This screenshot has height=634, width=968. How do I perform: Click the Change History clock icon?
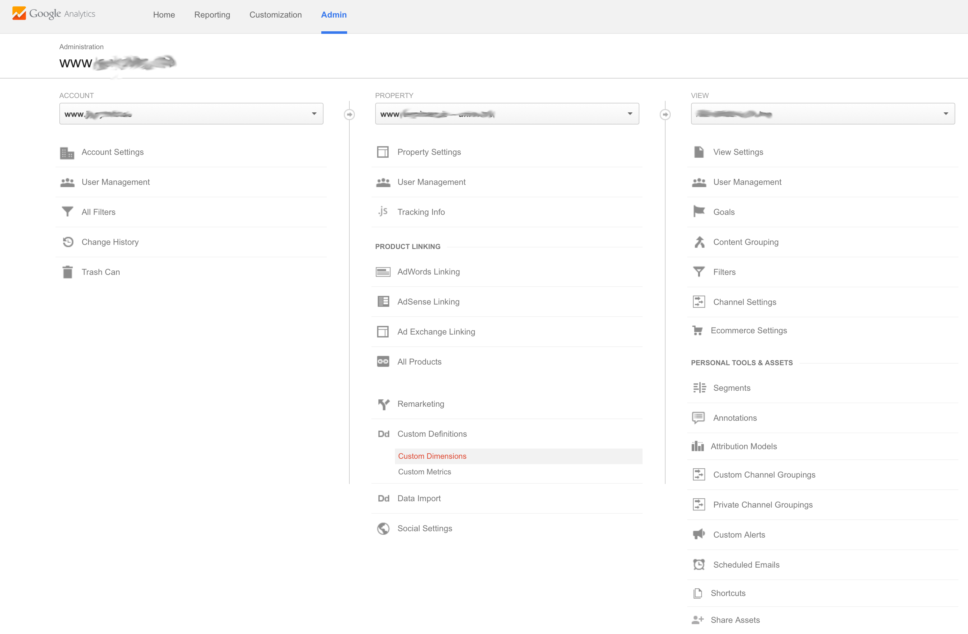pyautogui.click(x=68, y=242)
